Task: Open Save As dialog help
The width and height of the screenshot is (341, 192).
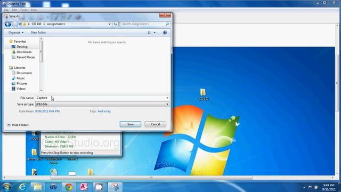Action: (165, 33)
